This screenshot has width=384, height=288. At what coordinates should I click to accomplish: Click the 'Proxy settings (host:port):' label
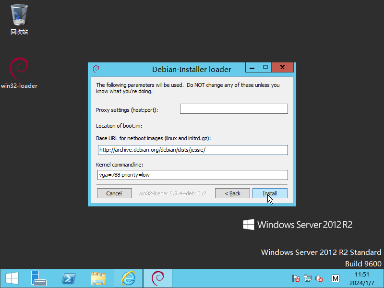click(127, 110)
